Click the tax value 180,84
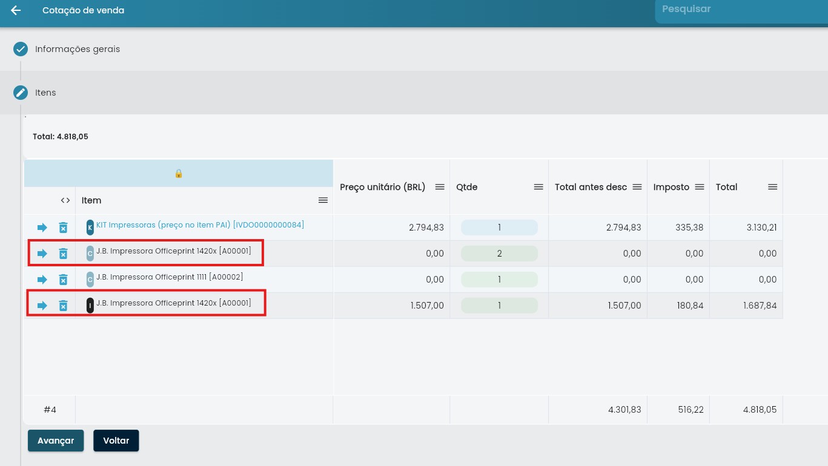This screenshot has height=466, width=828. [x=690, y=306]
